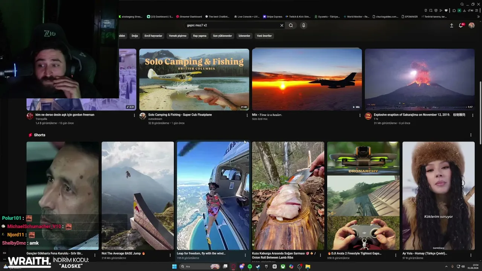
Task: Open the Windows Start menu
Action: [174, 266]
